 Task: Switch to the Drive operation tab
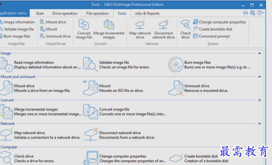[x=65, y=13]
